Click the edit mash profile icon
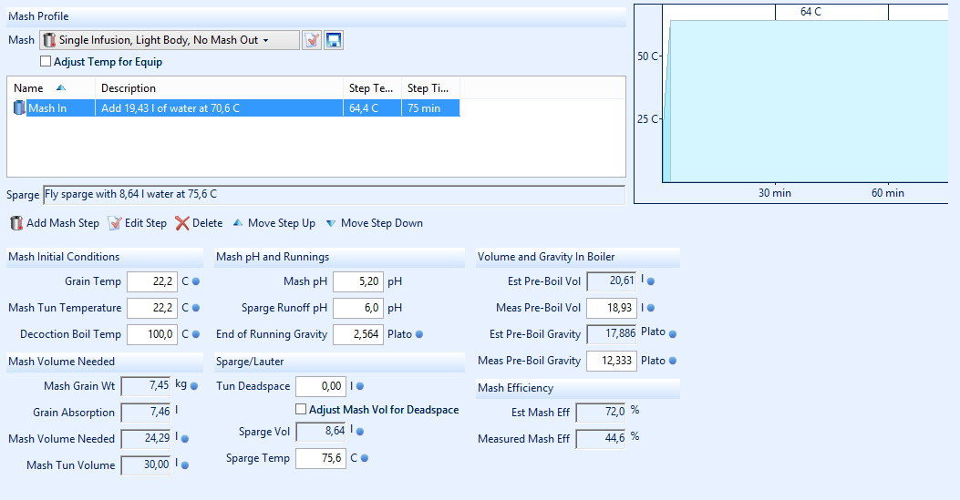960x500 pixels. [312, 40]
